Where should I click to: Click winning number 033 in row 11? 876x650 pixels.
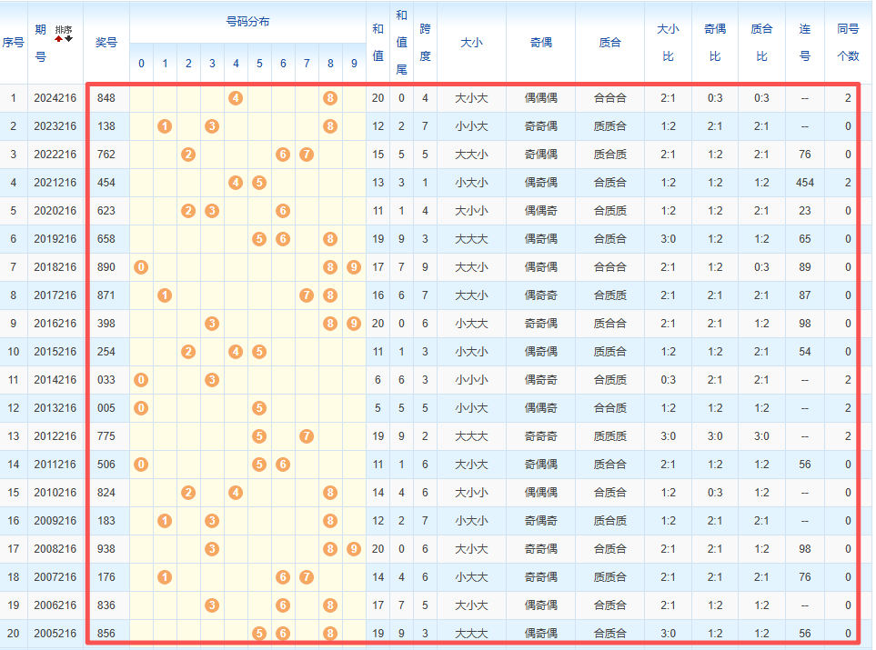click(106, 380)
